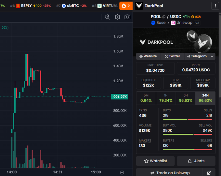
Task: Click the REPLY token icon in ticker
Action: 18,6
